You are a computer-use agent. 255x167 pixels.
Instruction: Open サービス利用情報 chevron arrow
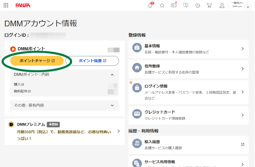coord(243,164)
